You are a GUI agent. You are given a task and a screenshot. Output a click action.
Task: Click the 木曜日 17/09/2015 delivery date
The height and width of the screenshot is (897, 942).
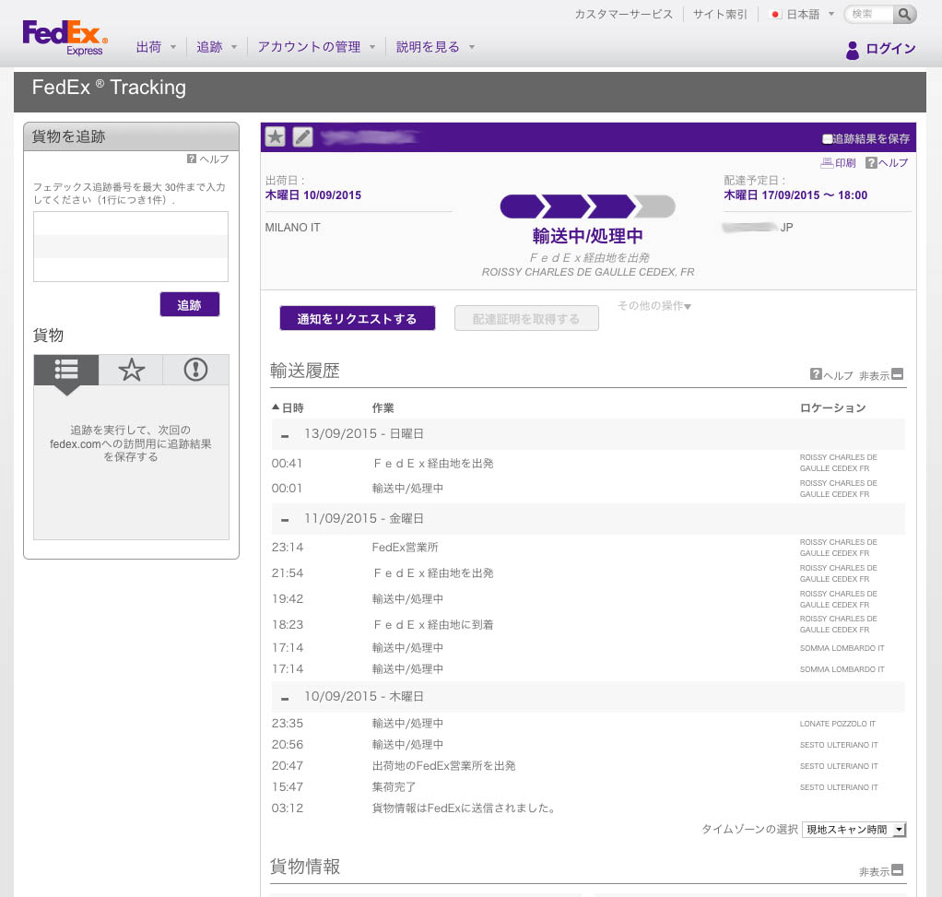click(x=795, y=195)
